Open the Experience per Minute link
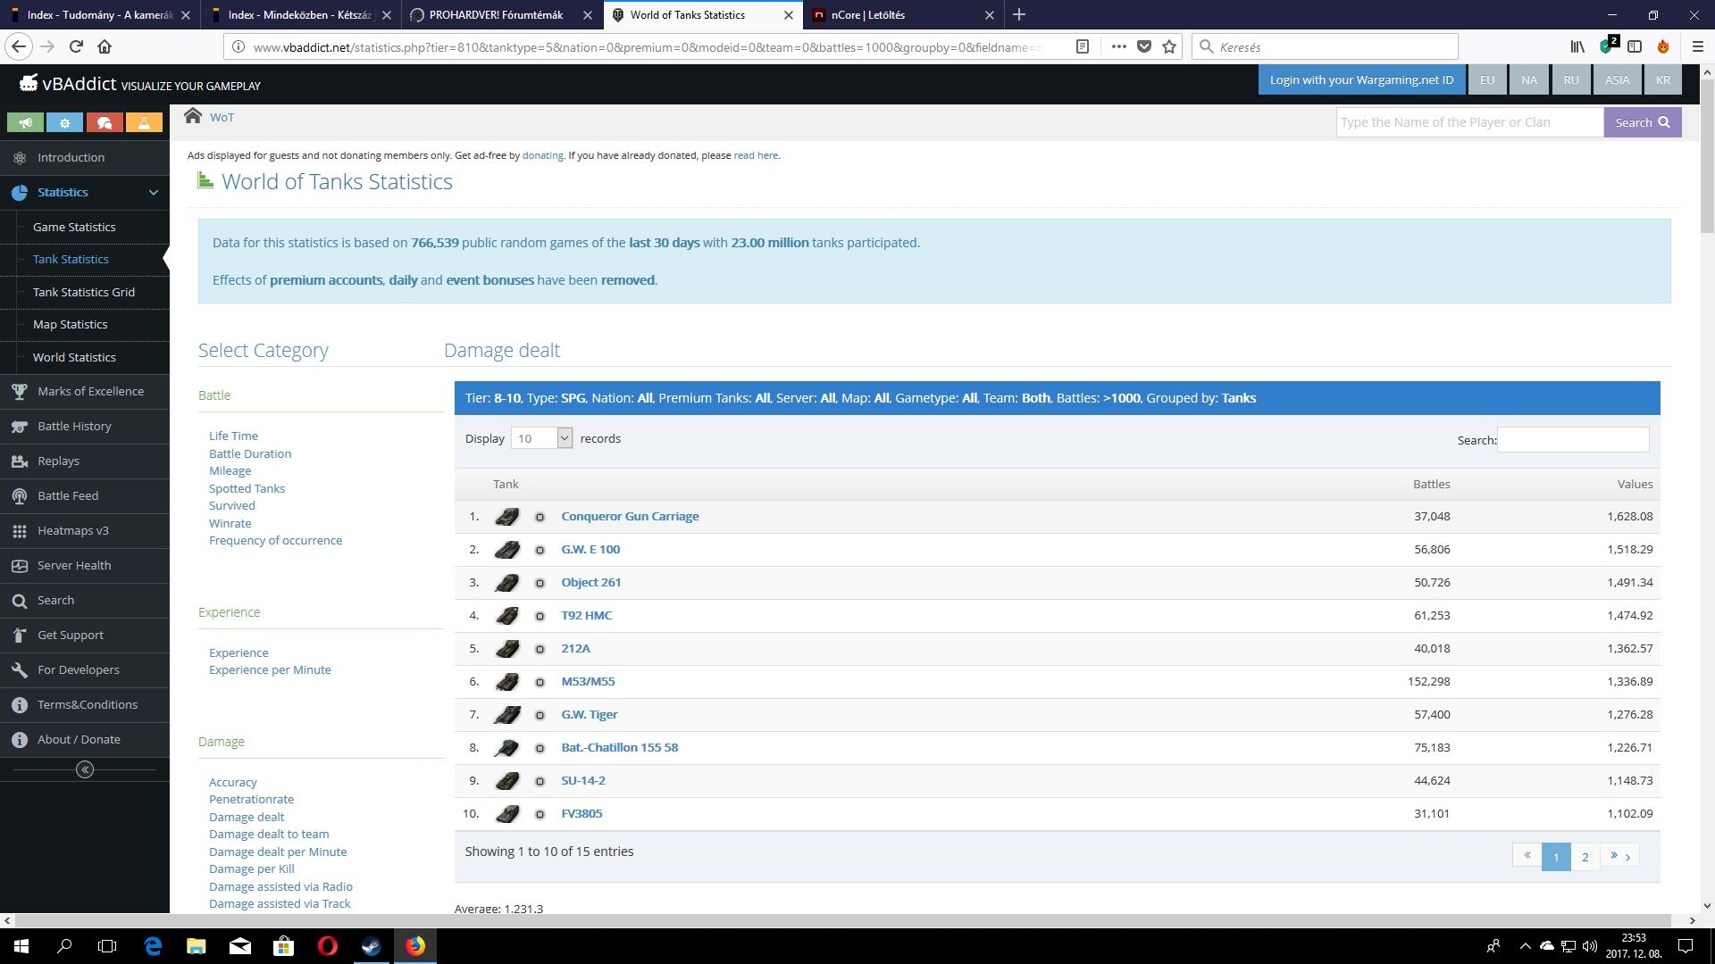 270,669
